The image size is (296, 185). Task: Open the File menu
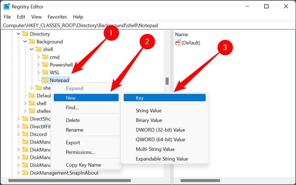(7, 17)
